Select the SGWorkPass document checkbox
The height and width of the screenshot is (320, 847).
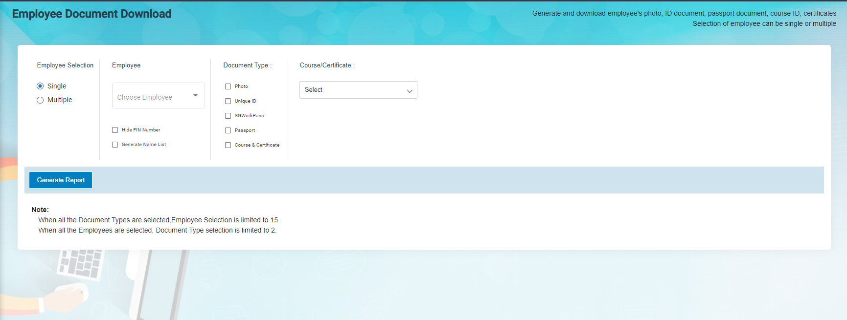pos(228,116)
